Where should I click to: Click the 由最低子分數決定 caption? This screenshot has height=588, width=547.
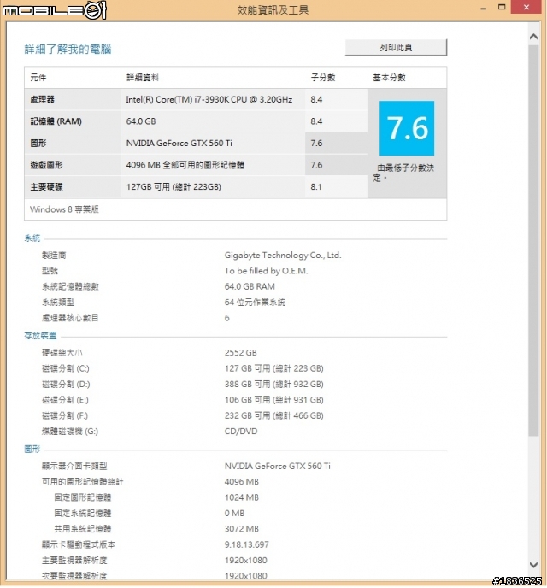(x=403, y=173)
